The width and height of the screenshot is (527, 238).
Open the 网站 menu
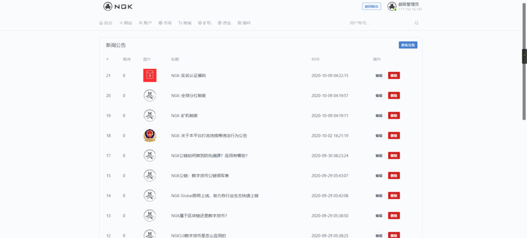(x=126, y=23)
